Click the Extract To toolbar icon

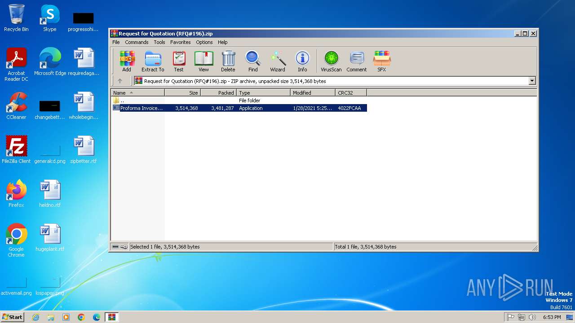pos(153,61)
